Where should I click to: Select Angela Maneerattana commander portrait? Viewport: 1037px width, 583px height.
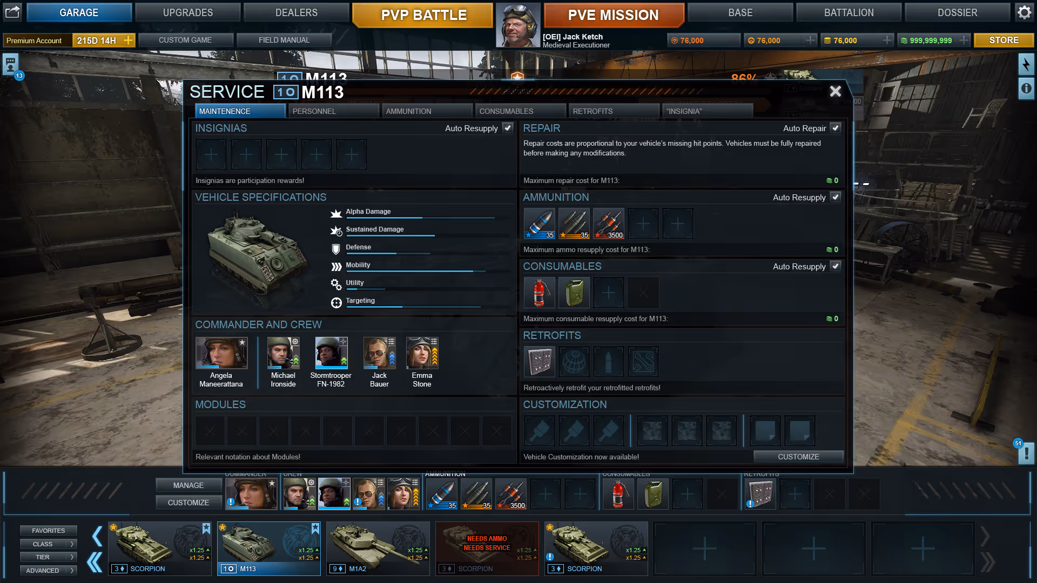click(221, 353)
